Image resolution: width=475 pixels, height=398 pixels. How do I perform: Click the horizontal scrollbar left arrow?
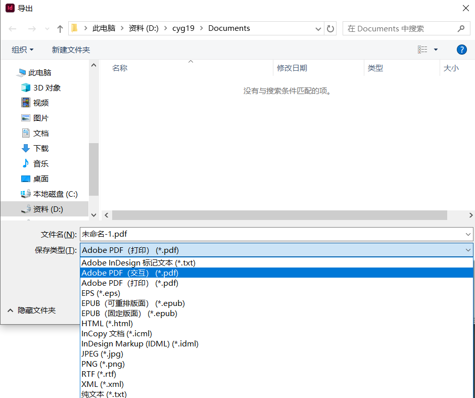click(106, 215)
